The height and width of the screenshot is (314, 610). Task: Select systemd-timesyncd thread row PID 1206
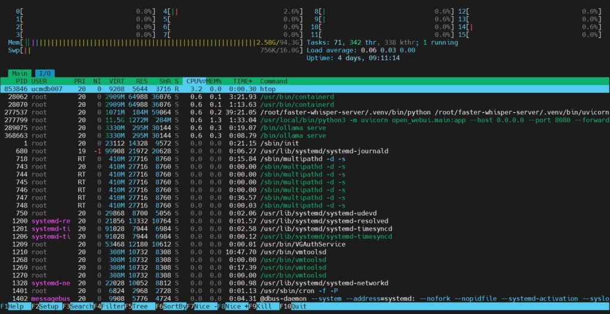[x=305, y=237]
